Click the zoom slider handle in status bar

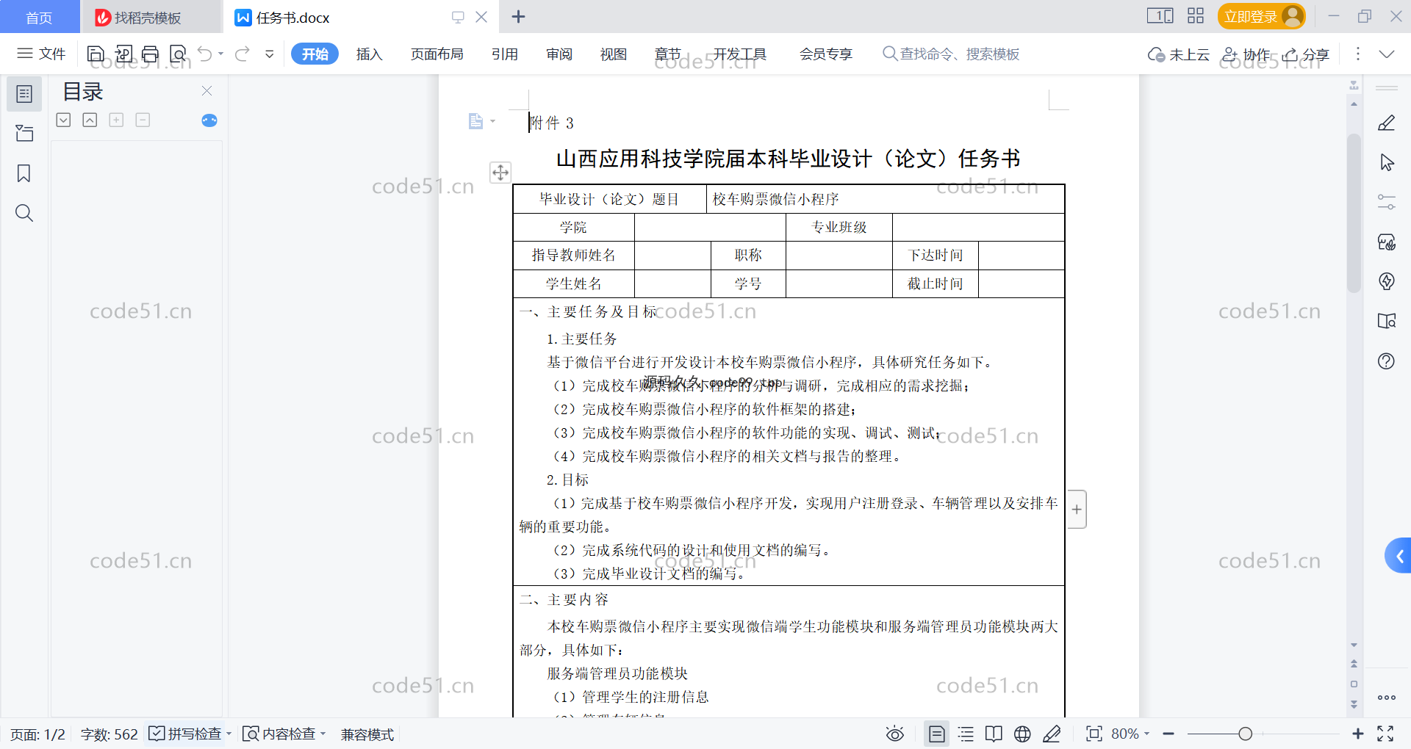(1245, 734)
